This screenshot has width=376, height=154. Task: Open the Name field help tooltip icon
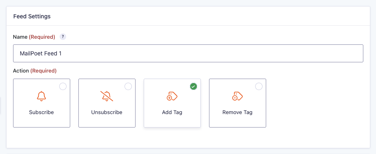click(63, 37)
